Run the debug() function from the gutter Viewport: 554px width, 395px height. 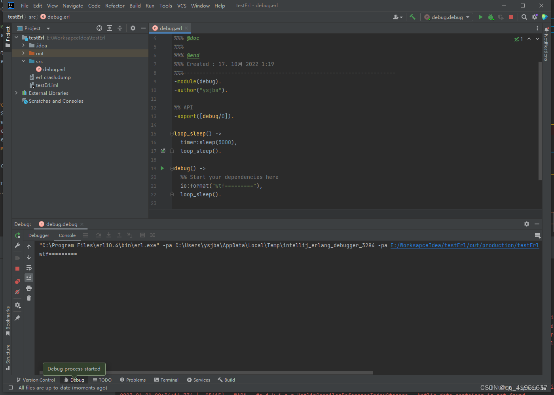tap(162, 168)
